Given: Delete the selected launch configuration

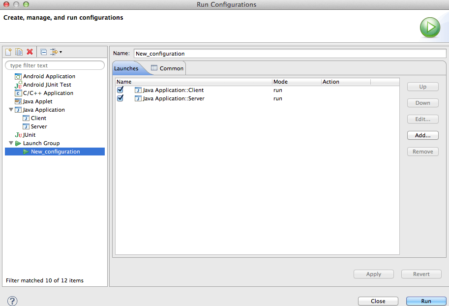Looking at the screenshot, I should [x=29, y=52].
